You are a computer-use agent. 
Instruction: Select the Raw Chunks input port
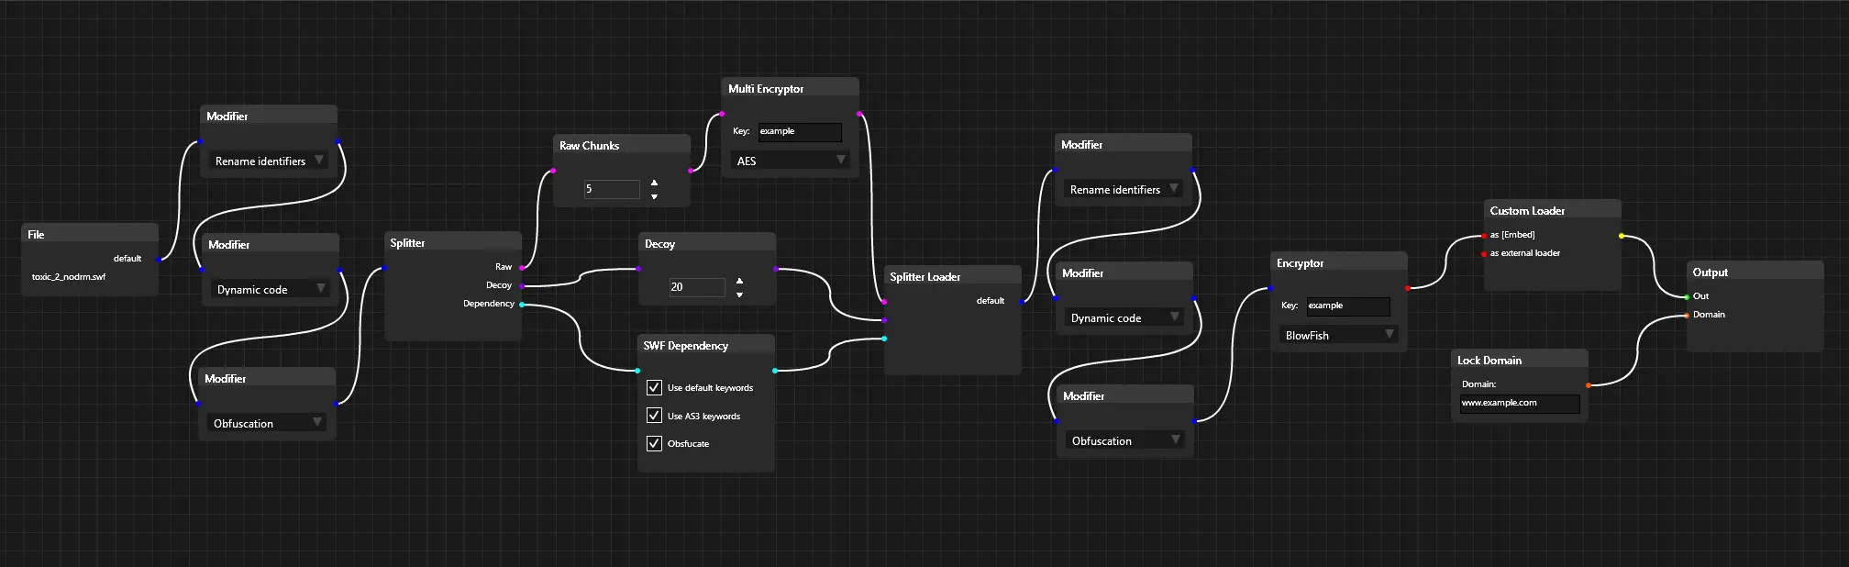tap(553, 171)
